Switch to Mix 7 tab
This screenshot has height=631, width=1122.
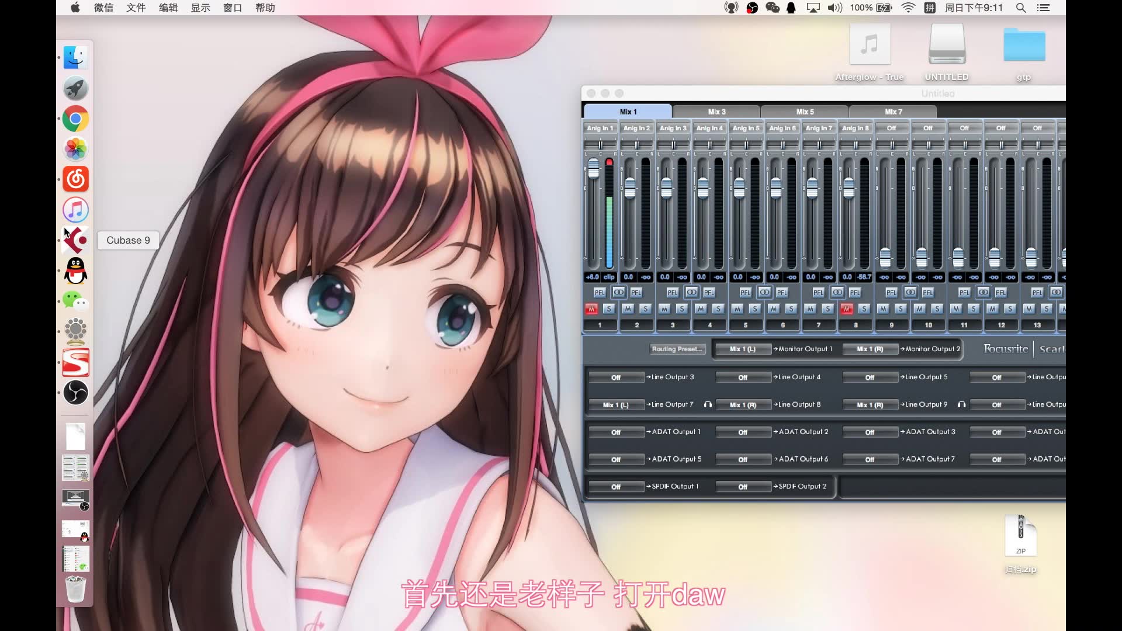point(893,112)
